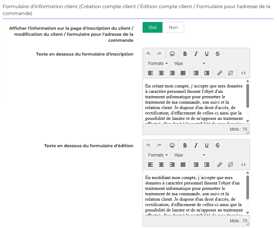Toggle Strikethrough in inscription editor

218,54
